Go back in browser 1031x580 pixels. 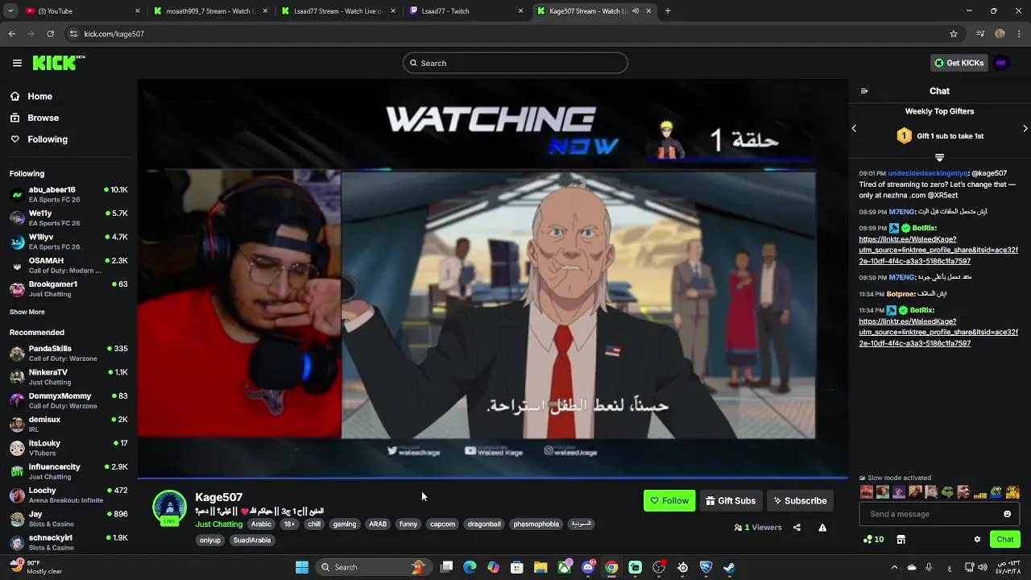(11, 34)
